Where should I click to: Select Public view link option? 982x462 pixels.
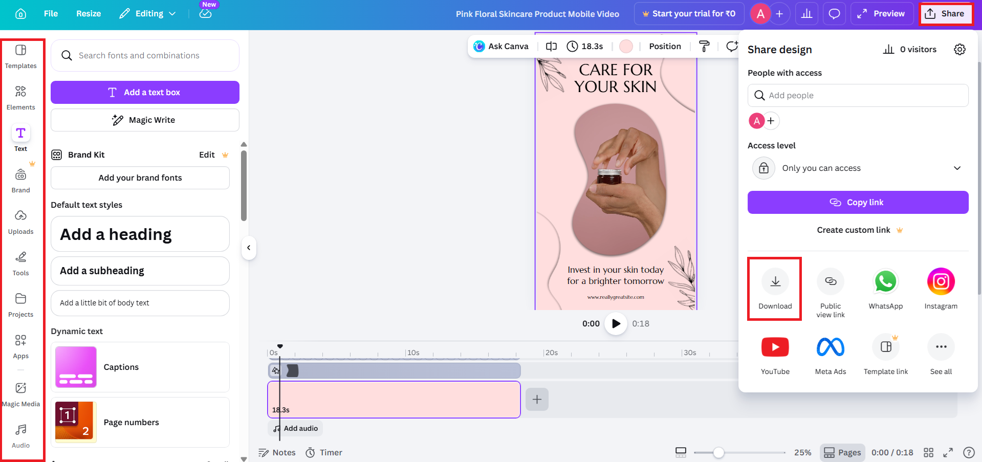coord(831,293)
